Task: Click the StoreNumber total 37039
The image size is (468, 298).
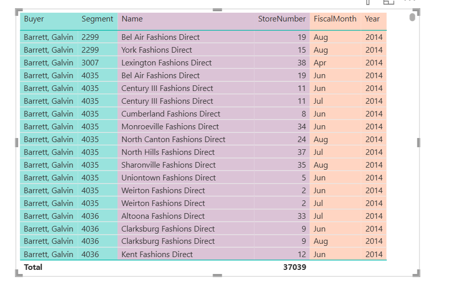Action: click(x=295, y=267)
